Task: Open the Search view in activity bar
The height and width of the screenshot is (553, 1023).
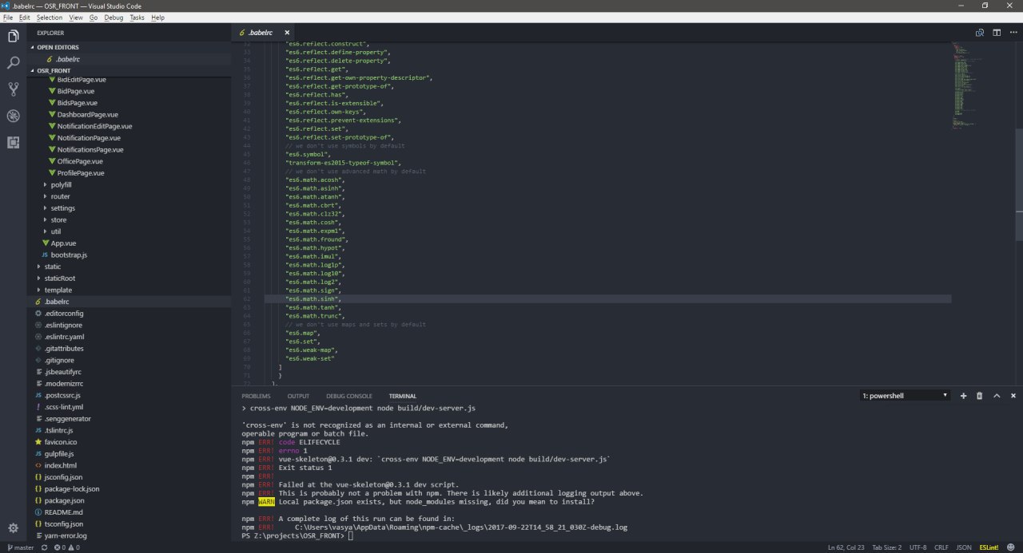Action: pyautogui.click(x=13, y=62)
